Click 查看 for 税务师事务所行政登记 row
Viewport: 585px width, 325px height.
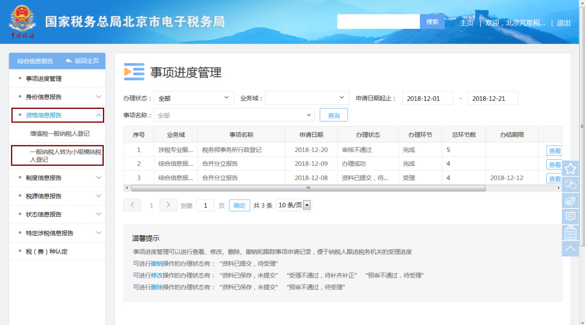point(554,150)
